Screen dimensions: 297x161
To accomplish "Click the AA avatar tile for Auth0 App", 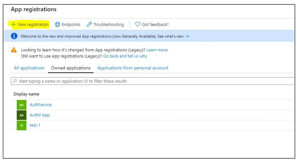I will pyautogui.click(x=22, y=115).
